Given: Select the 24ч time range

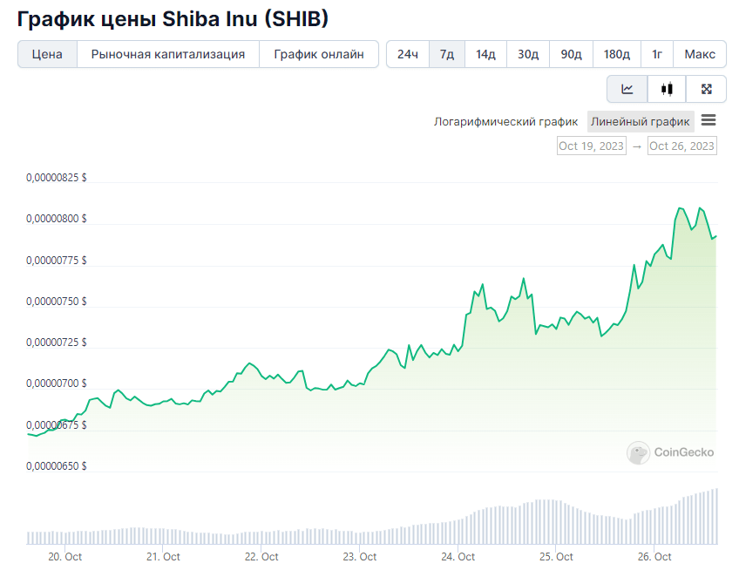Looking at the screenshot, I should (x=408, y=54).
